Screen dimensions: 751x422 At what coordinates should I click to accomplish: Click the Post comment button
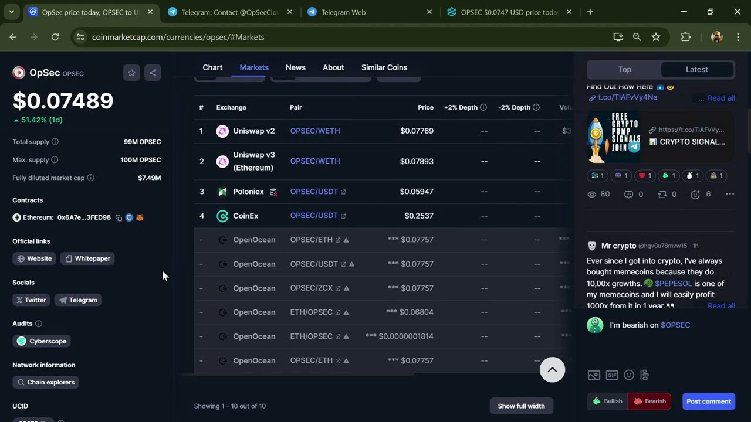[x=709, y=401]
